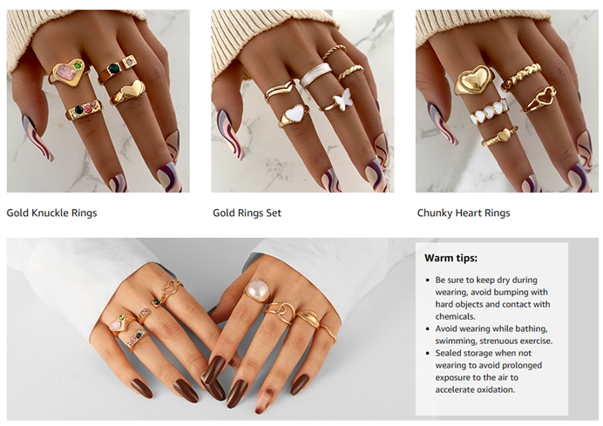The image size is (603, 426).
Task: Click the Chunky Heart Rings caption
Action: 464,213
